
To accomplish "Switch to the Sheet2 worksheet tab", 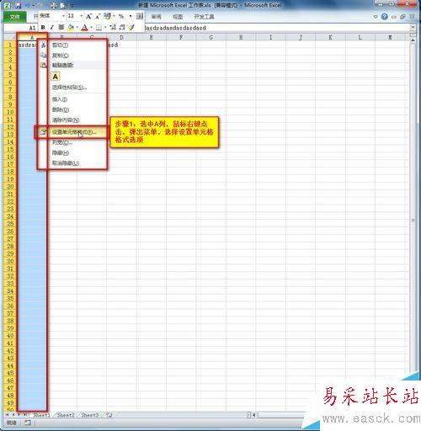I will pos(66,415).
